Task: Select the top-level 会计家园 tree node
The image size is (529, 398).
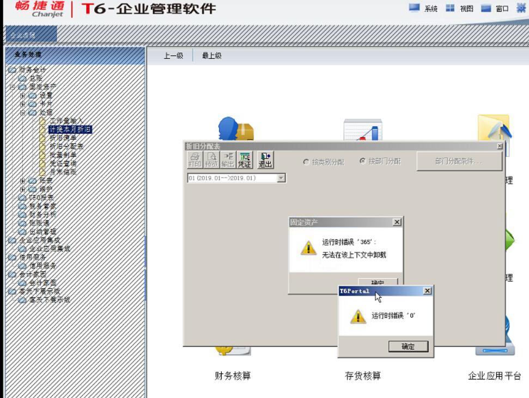Action: (x=32, y=274)
